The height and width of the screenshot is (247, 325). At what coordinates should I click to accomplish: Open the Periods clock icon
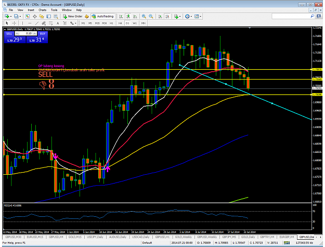[187, 16]
